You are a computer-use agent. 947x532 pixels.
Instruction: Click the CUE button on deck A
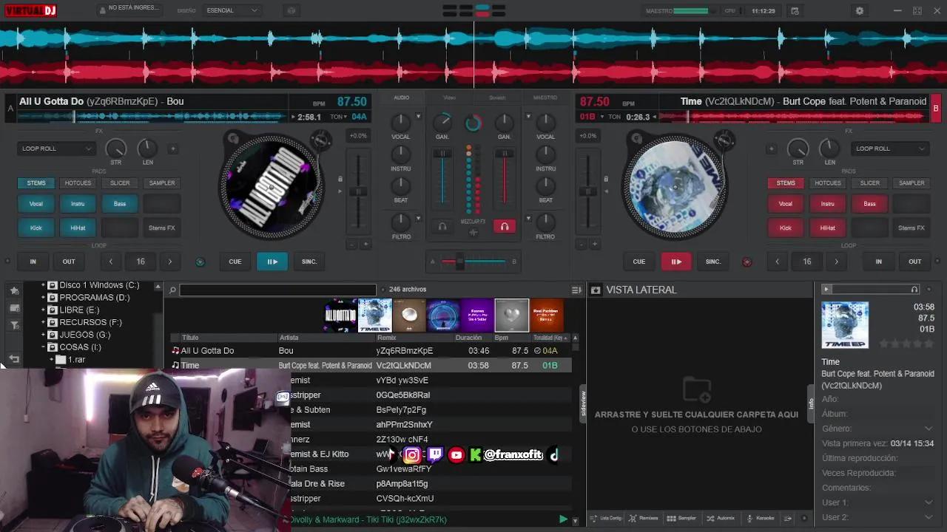tap(235, 262)
